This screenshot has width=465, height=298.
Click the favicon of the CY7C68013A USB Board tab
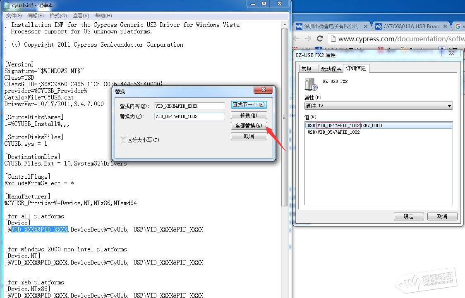click(x=379, y=26)
